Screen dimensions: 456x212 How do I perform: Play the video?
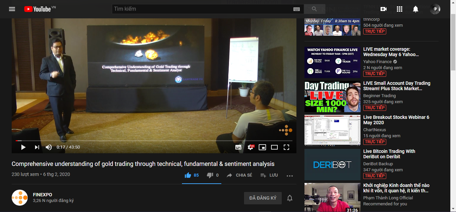click(23, 147)
